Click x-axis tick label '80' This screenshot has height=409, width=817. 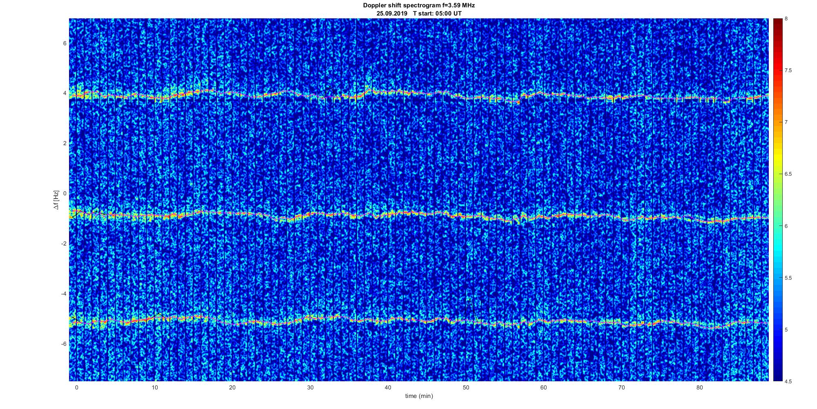click(699, 387)
